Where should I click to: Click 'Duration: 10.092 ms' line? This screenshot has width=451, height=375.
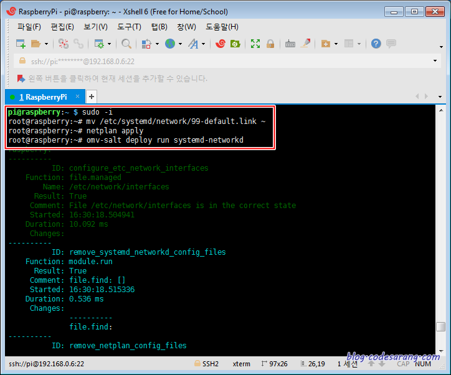67,224
